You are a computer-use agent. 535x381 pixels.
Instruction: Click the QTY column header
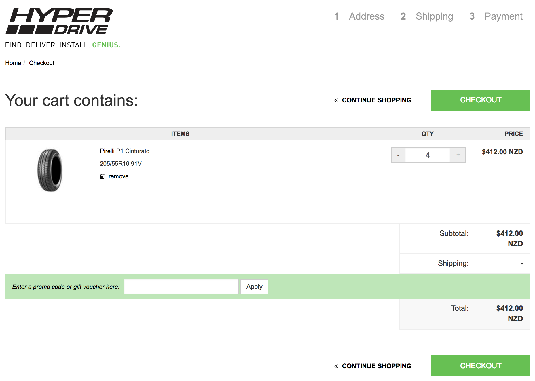(x=428, y=134)
